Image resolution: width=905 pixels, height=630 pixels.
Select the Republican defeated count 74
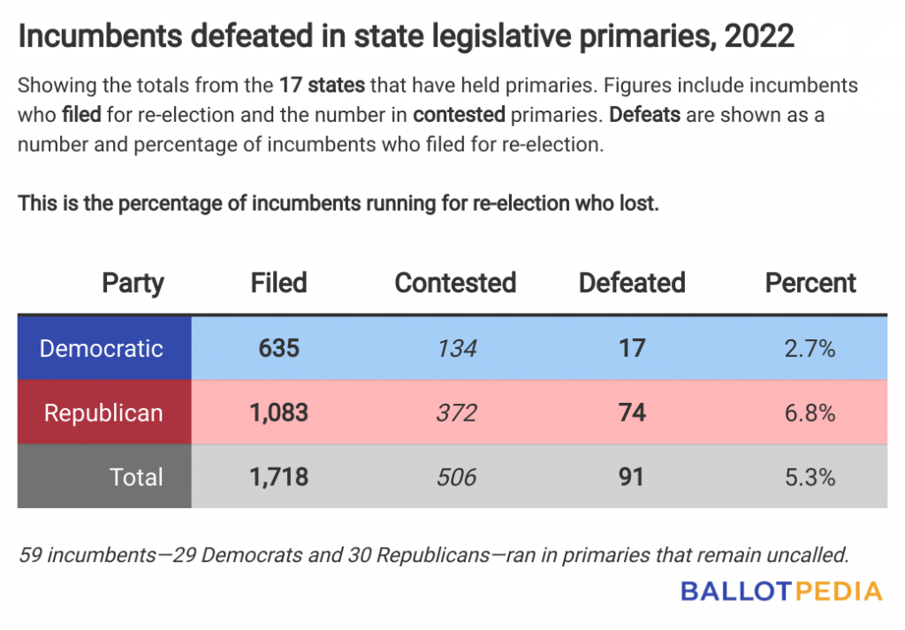point(632,413)
